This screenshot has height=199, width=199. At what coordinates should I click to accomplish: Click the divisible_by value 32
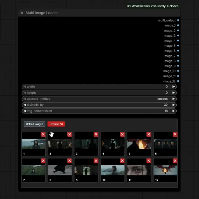(166, 105)
